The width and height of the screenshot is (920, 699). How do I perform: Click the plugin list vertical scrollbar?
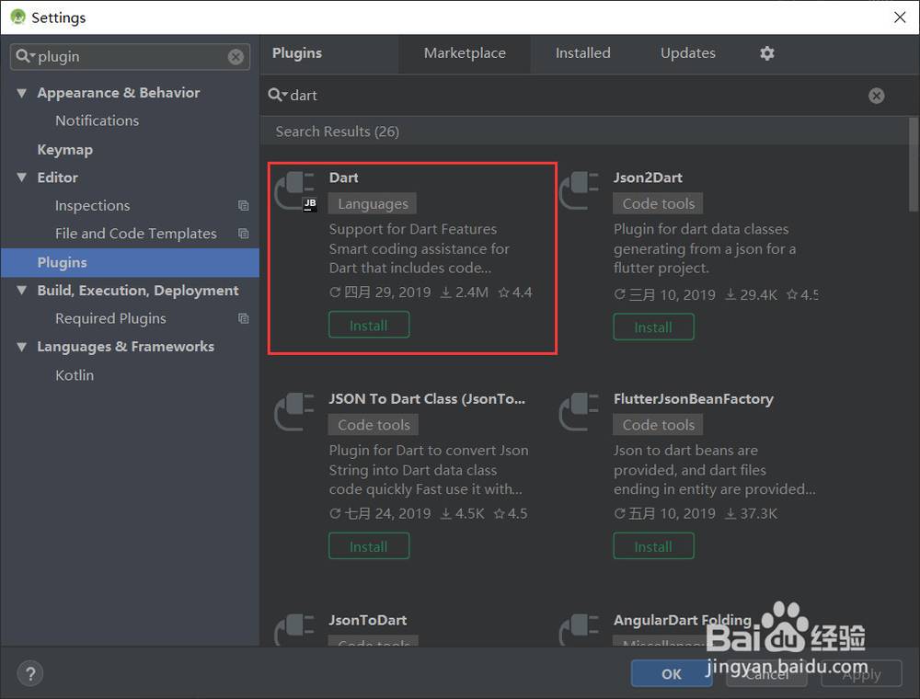pos(914,165)
